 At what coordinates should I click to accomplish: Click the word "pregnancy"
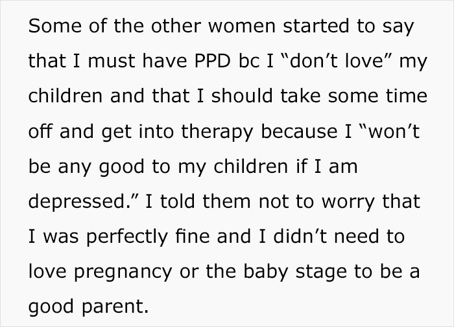123,273
